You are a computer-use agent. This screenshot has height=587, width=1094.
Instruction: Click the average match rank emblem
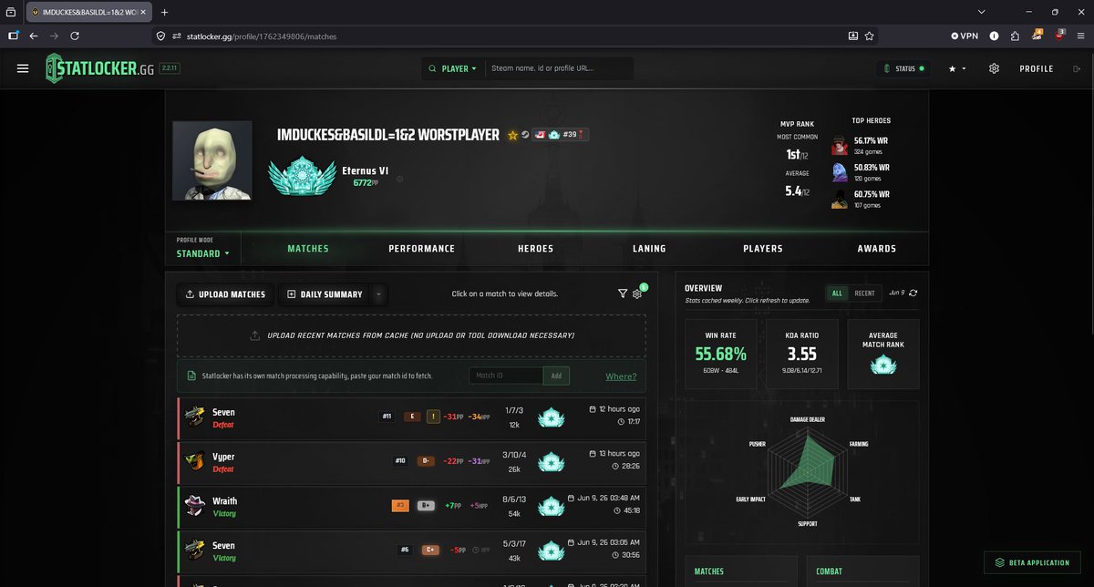click(x=882, y=364)
